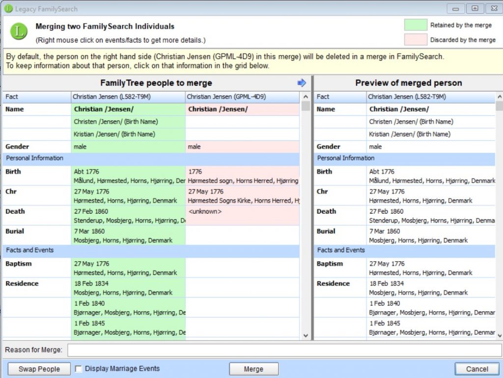Viewport: 503px width, 378px height.
Task: Click the Legacy FamilySearch title bar icon
Action: click(8, 9)
